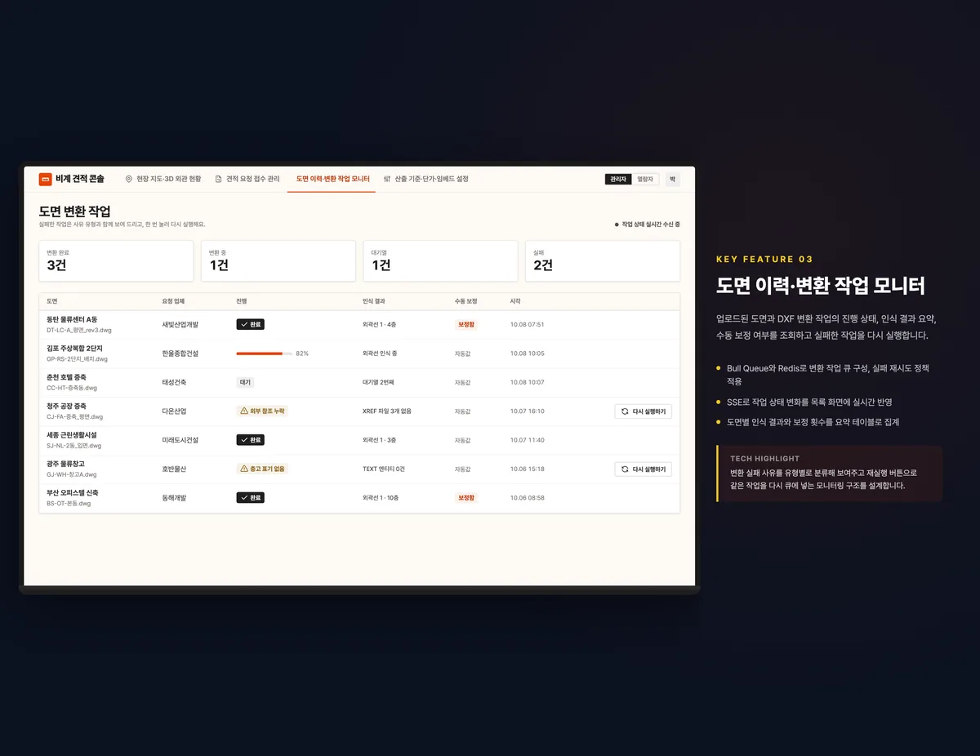Image resolution: width=980 pixels, height=756 pixels.
Task: Click the 도면 column header
Action: coord(52,301)
